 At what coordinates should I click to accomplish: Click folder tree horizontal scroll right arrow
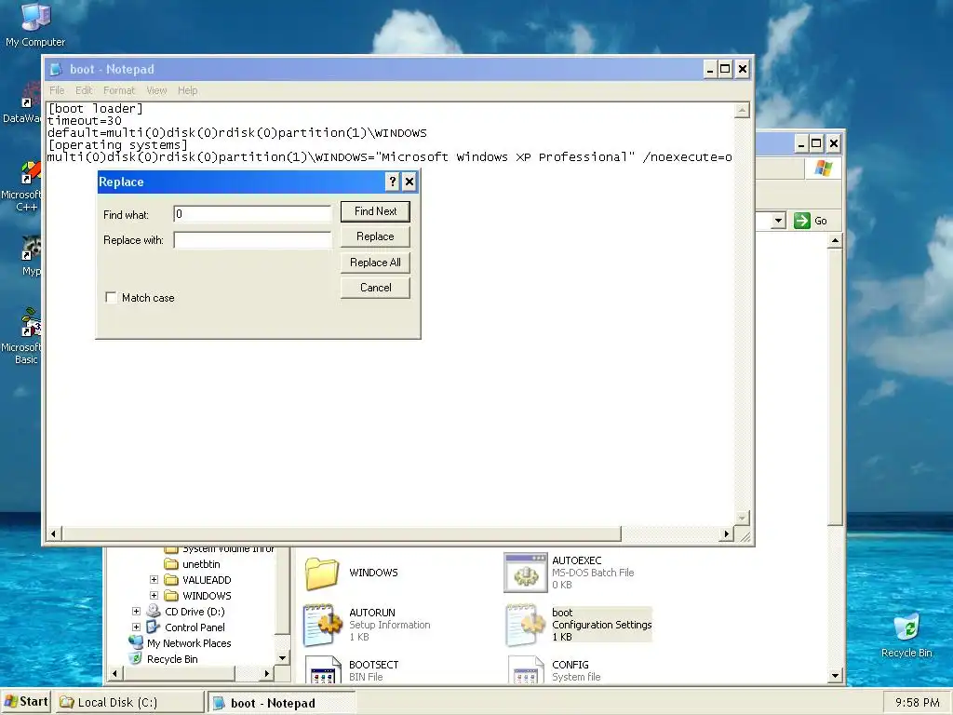click(x=266, y=673)
